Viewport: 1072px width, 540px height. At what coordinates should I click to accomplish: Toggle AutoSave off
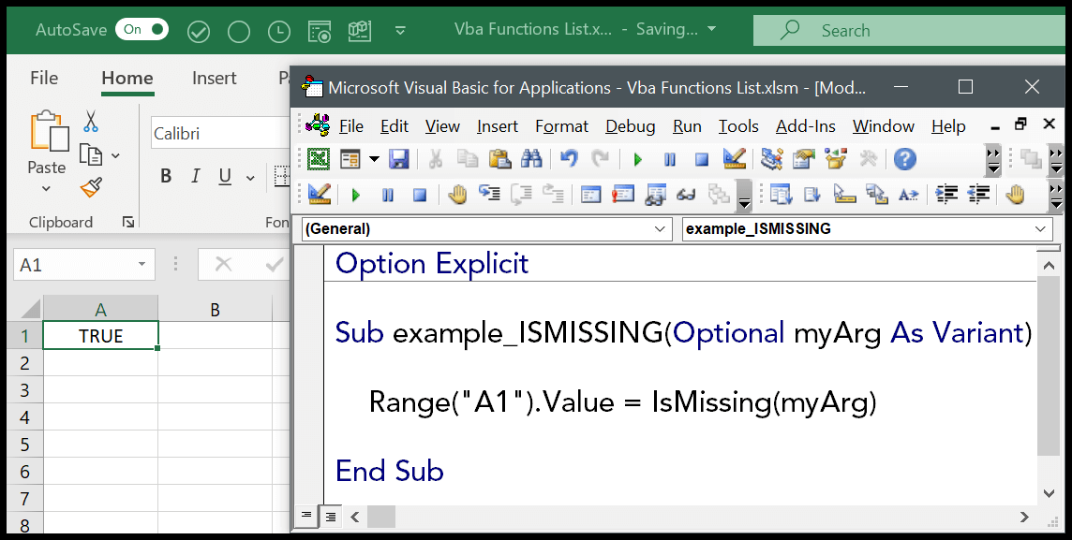pyautogui.click(x=141, y=29)
